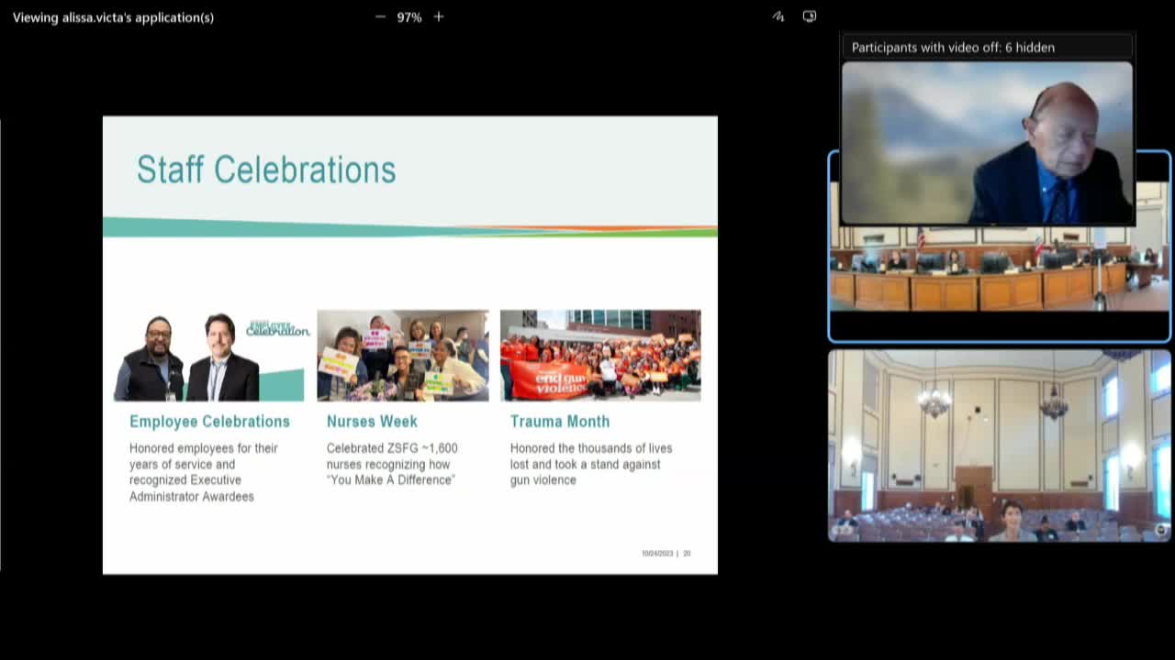Select the audience hall video with chandeliers
Viewport: 1175px width, 660px height.
1000,445
